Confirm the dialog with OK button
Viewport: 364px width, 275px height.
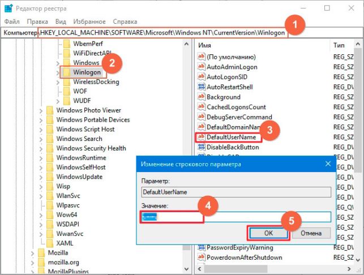[268, 233]
